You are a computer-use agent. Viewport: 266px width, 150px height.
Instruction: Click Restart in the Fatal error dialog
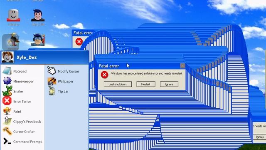146,84
